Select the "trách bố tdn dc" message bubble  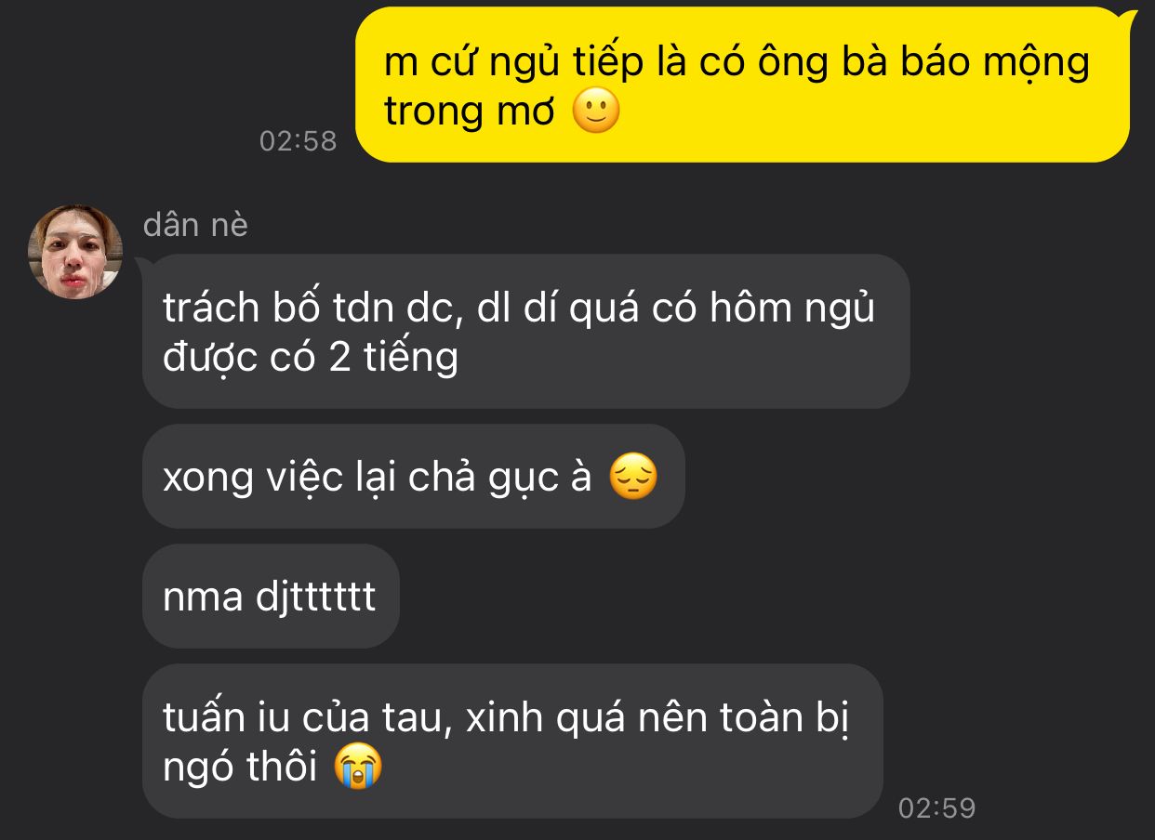pos(525,332)
